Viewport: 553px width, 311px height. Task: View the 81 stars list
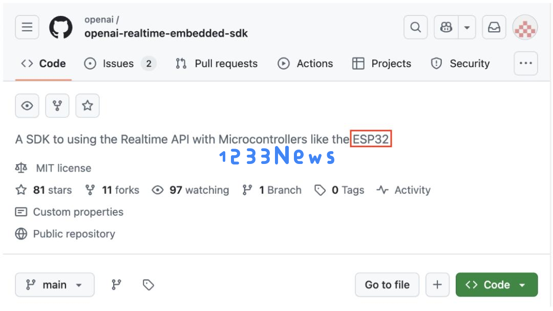tap(44, 190)
